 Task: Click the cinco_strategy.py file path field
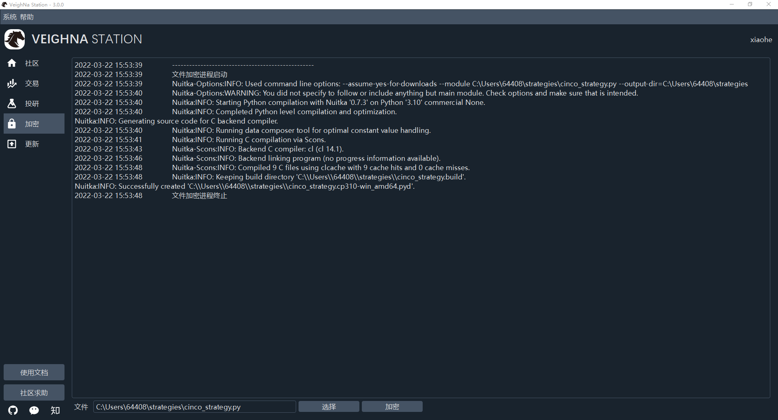tap(194, 407)
